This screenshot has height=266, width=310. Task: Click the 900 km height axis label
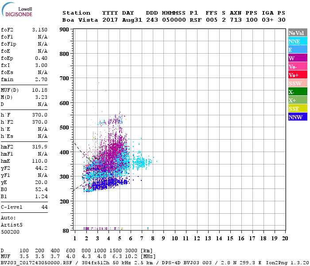click(64, 30)
